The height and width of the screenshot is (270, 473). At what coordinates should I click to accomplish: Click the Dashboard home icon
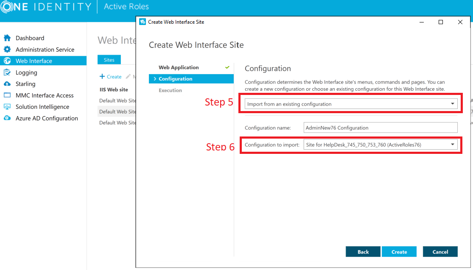click(x=7, y=38)
